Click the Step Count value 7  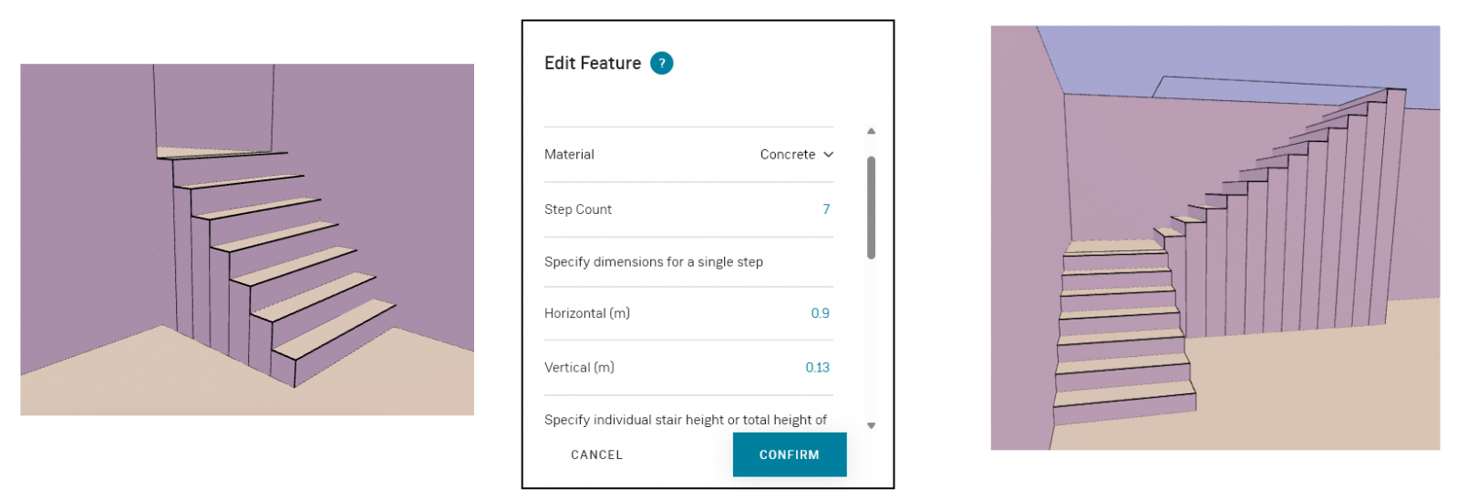(826, 209)
